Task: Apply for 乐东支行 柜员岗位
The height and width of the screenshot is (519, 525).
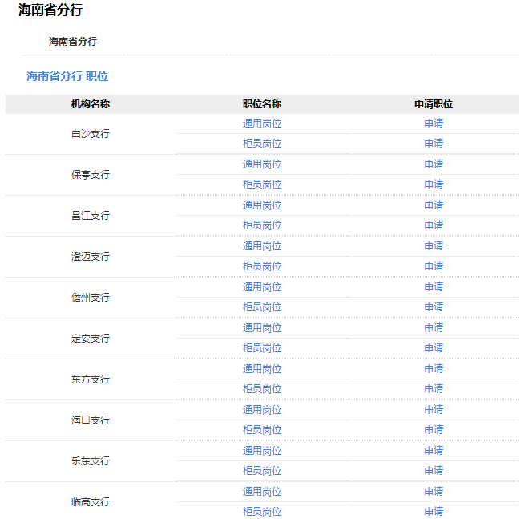Action: [x=434, y=470]
